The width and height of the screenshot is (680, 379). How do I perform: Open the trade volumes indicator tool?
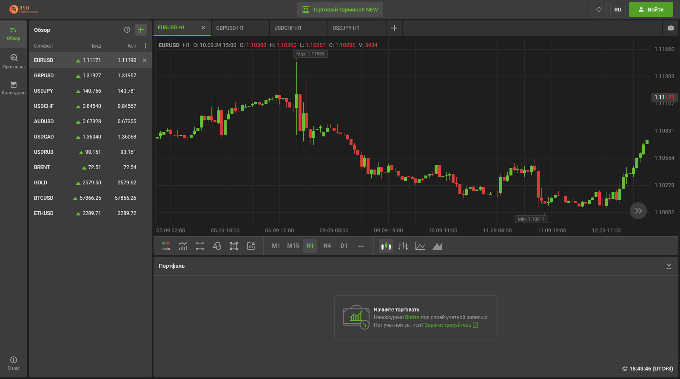166,246
